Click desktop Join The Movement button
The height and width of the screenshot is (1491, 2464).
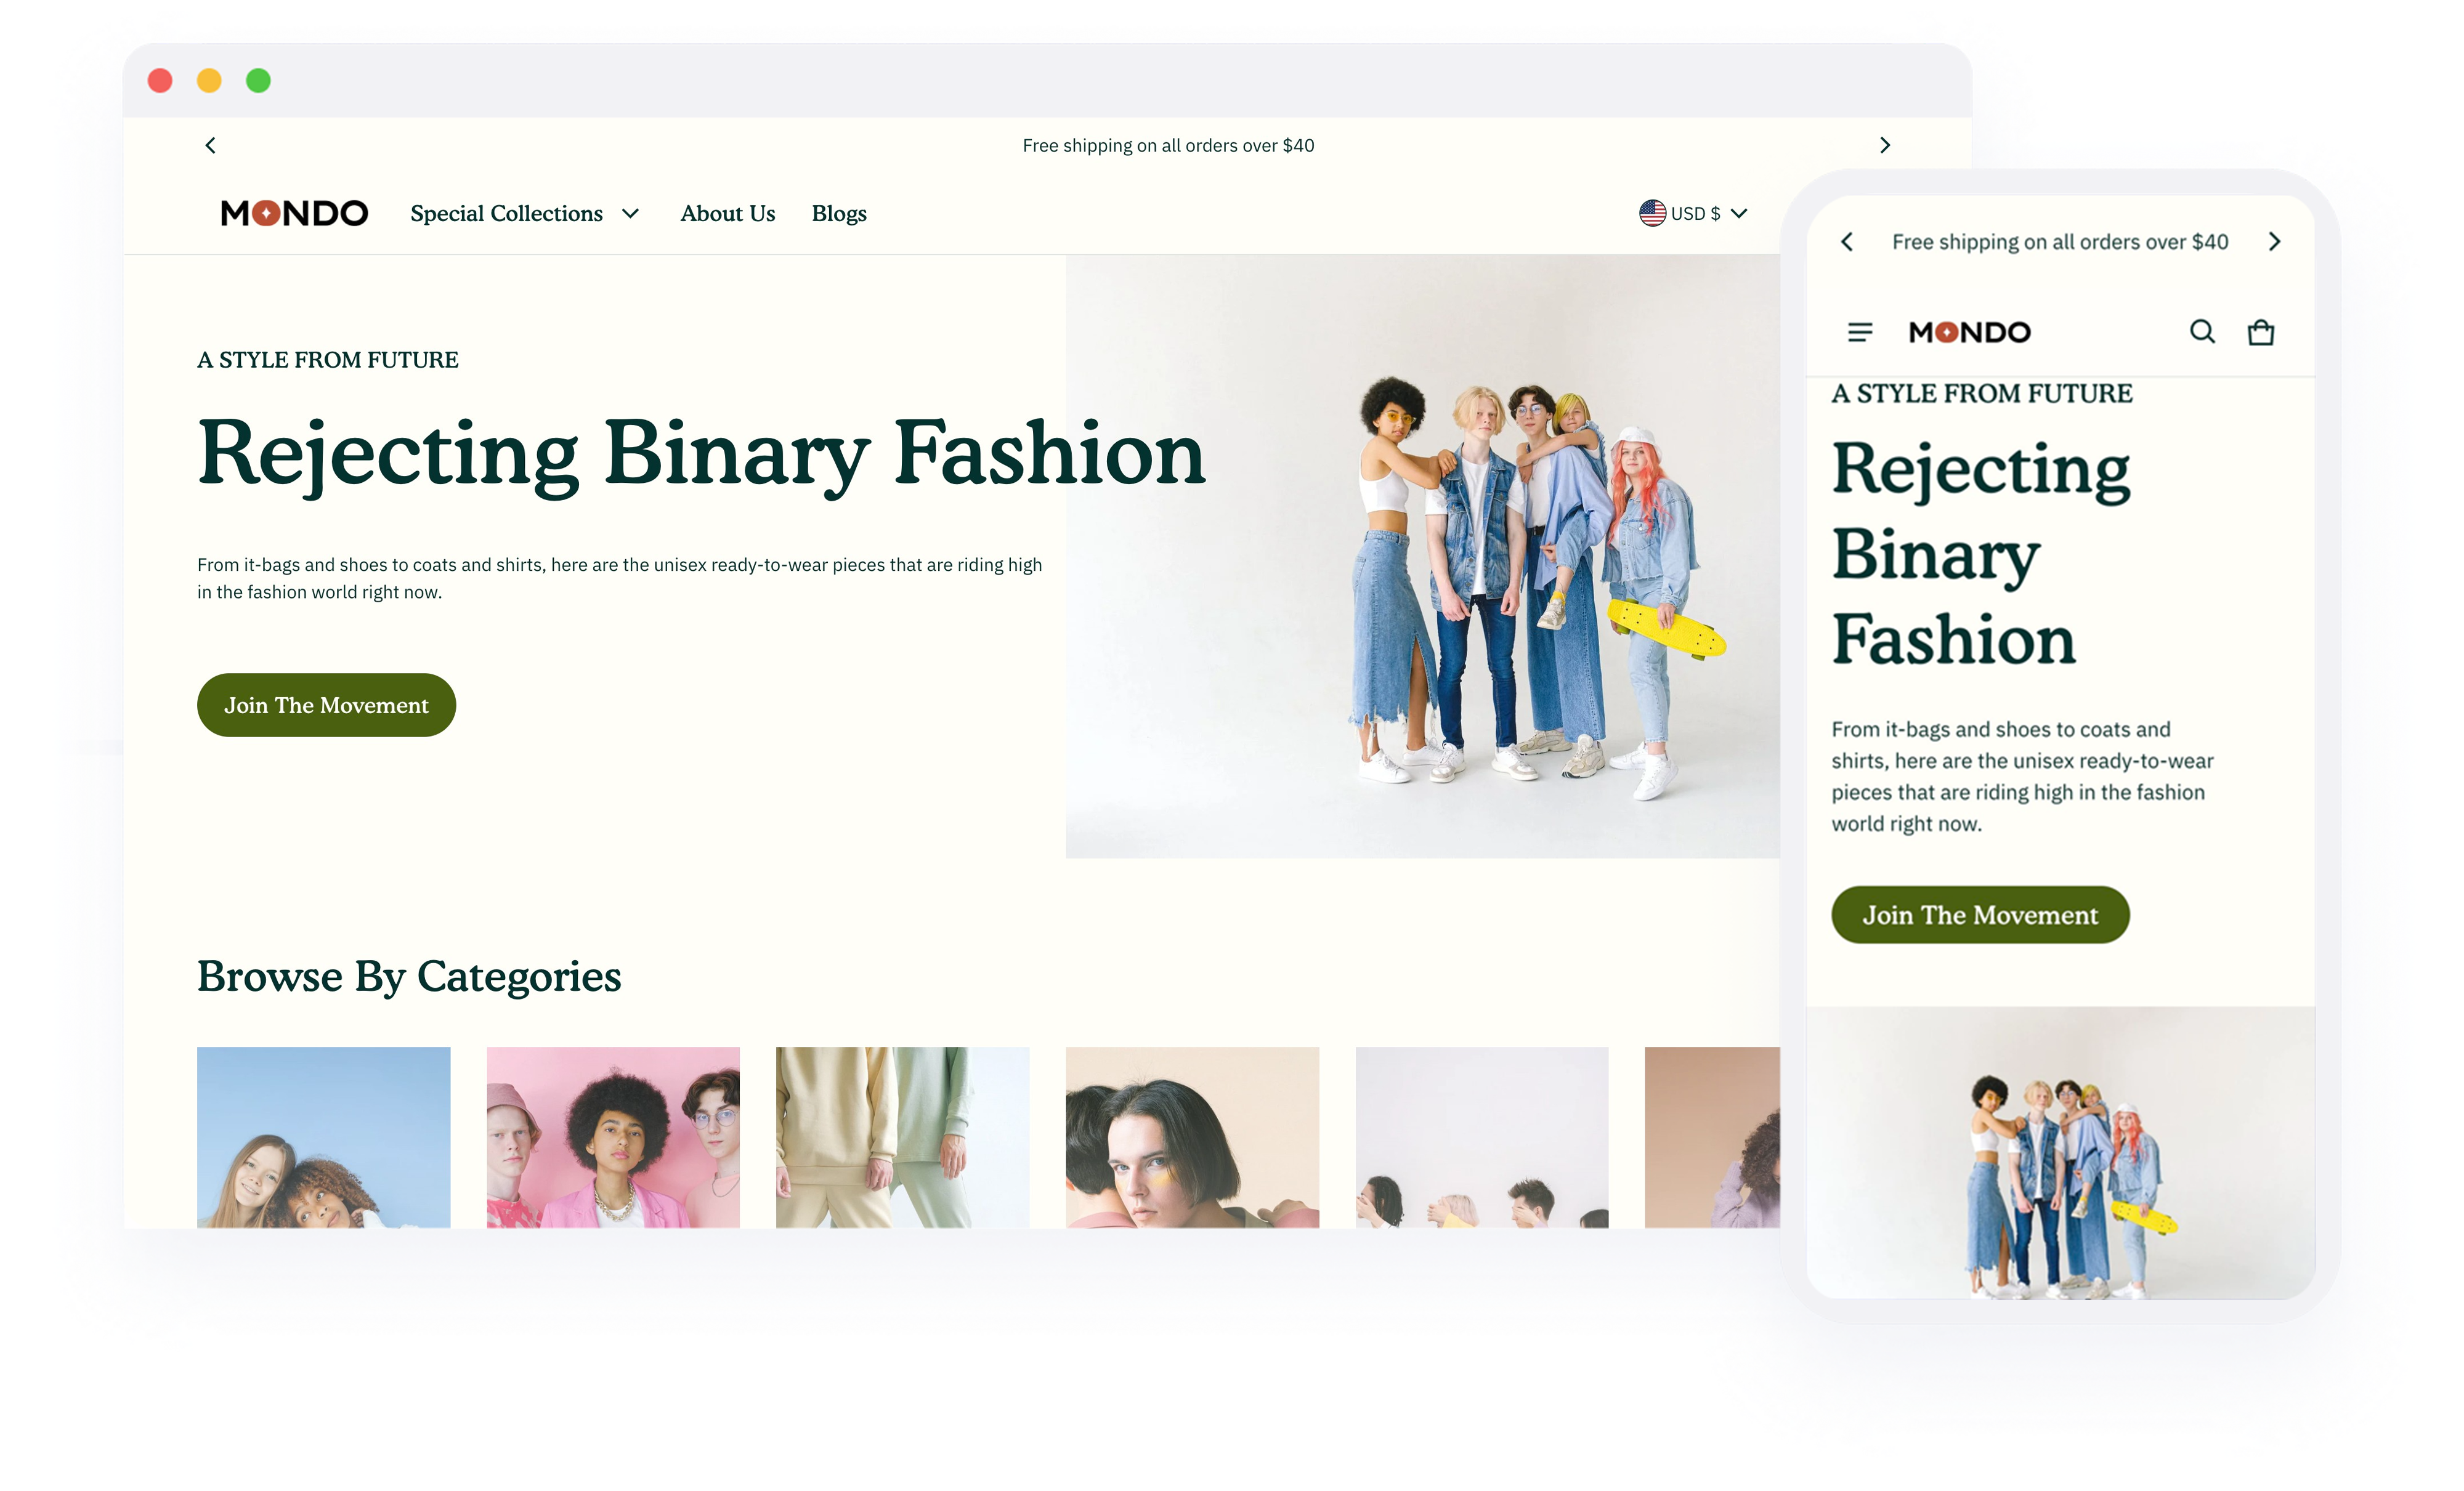tap(326, 705)
